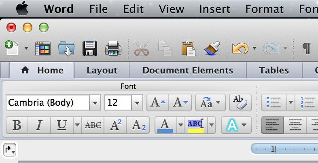The width and height of the screenshot is (318, 163).
Task: Increase font size with A up
Action: pos(158,102)
